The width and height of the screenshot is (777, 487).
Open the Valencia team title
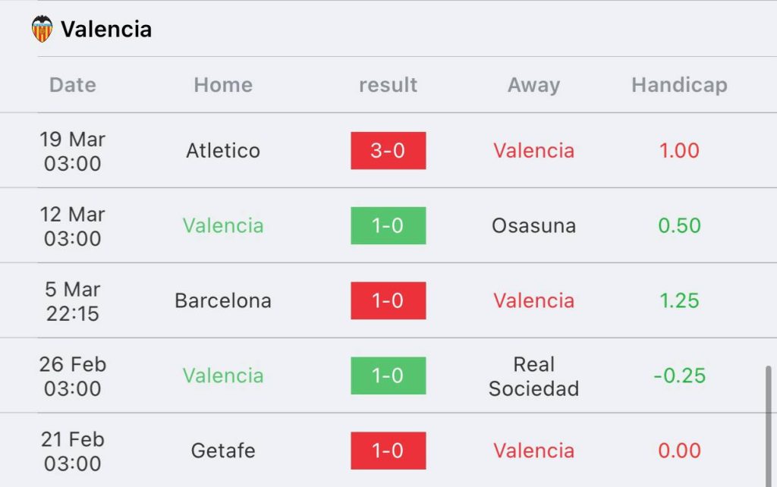click(106, 30)
